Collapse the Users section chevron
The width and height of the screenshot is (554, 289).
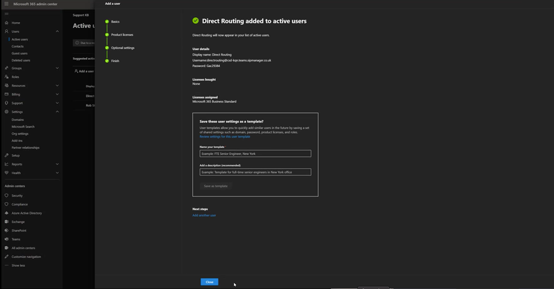[x=57, y=31]
